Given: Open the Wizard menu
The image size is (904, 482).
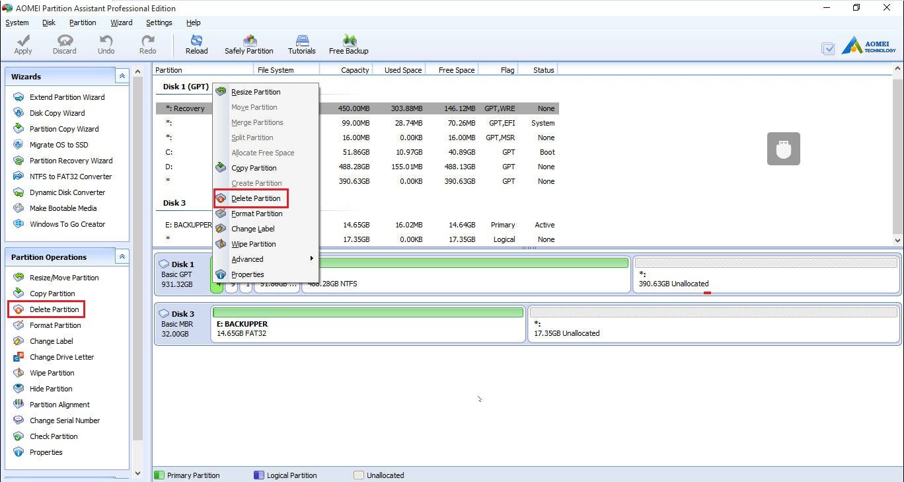Looking at the screenshot, I should [122, 22].
